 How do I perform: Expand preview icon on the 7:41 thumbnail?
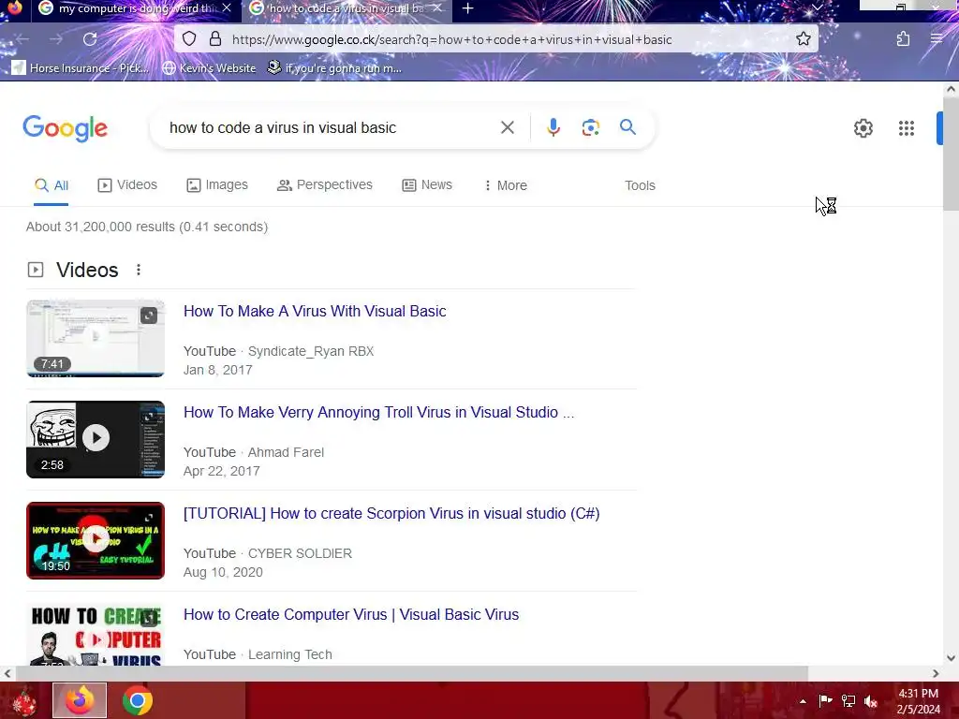[149, 315]
